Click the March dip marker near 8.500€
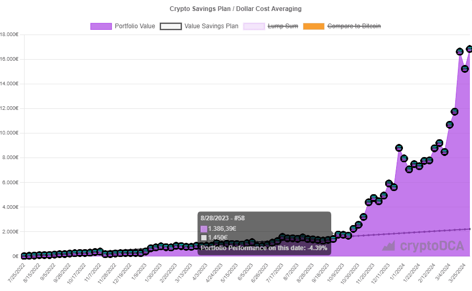 [445, 152]
